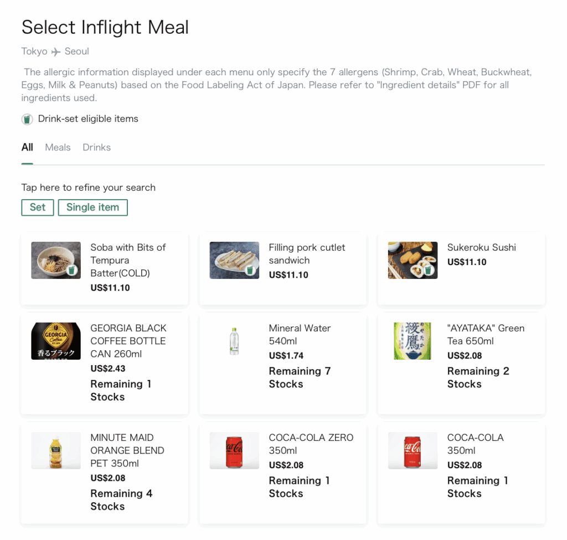Pick the Mineral Water 540ml title
567x540 pixels.
(300, 334)
